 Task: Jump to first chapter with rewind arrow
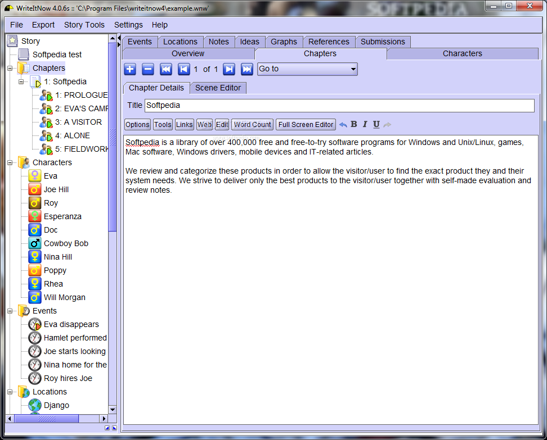(165, 69)
